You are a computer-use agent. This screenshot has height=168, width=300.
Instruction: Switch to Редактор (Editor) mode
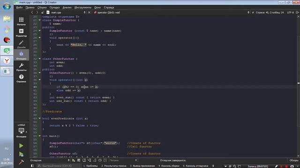point(21,33)
